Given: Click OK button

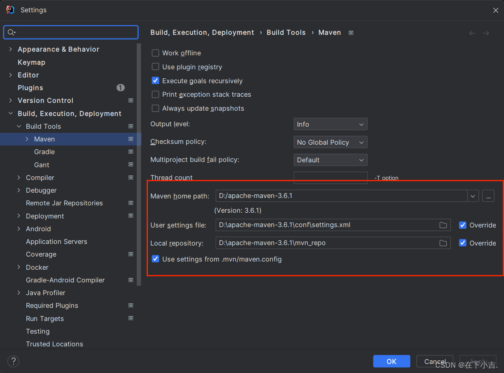Looking at the screenshot, I should [x=391, y=361].
